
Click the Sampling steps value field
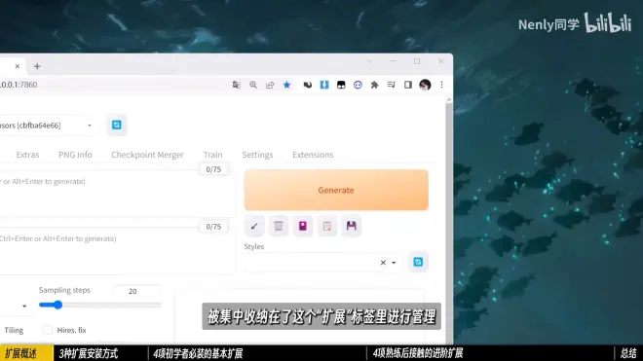(x=137, y=291)
